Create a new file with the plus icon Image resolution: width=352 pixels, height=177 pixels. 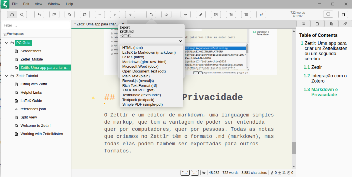click(100, 14)
